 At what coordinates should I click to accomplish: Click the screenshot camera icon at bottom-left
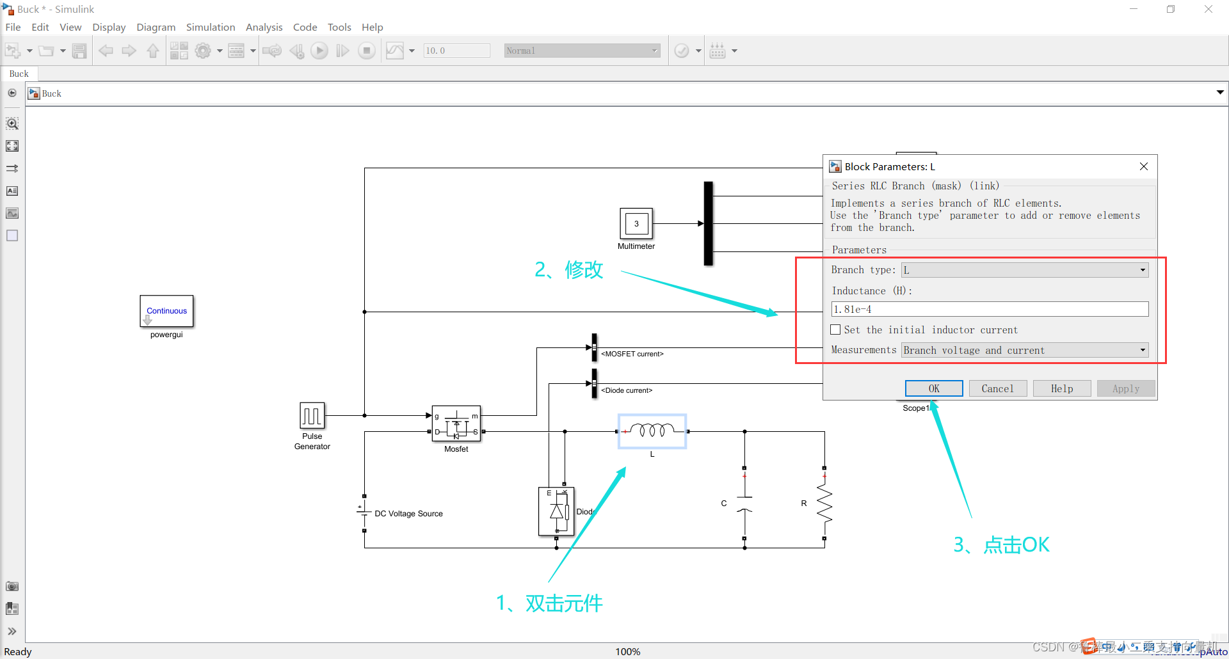point(12,586)
